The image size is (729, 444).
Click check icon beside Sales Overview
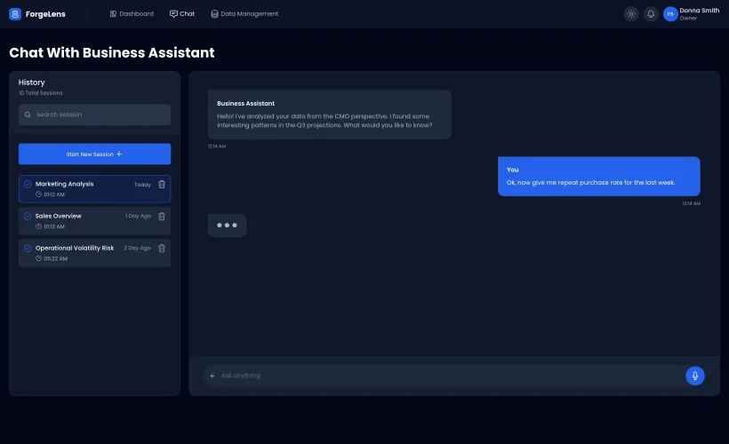(28, 216)
